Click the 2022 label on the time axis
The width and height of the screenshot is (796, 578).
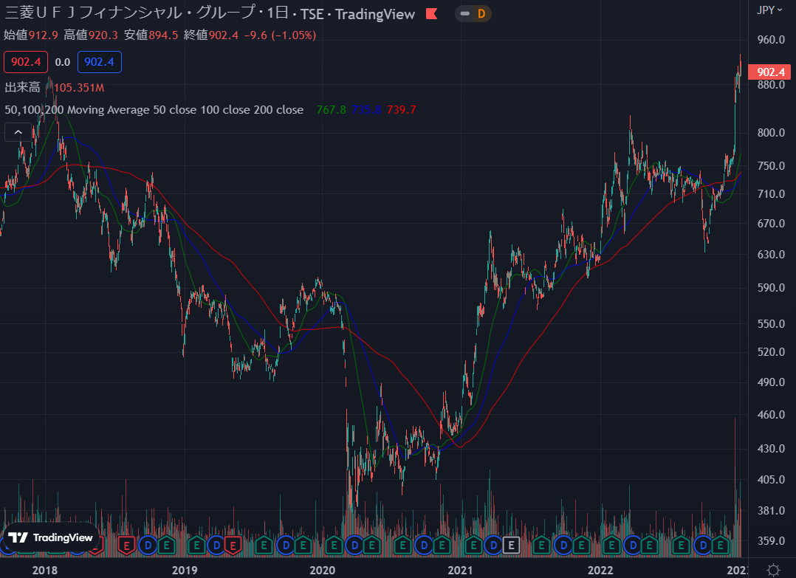click(x=600, y=571)
